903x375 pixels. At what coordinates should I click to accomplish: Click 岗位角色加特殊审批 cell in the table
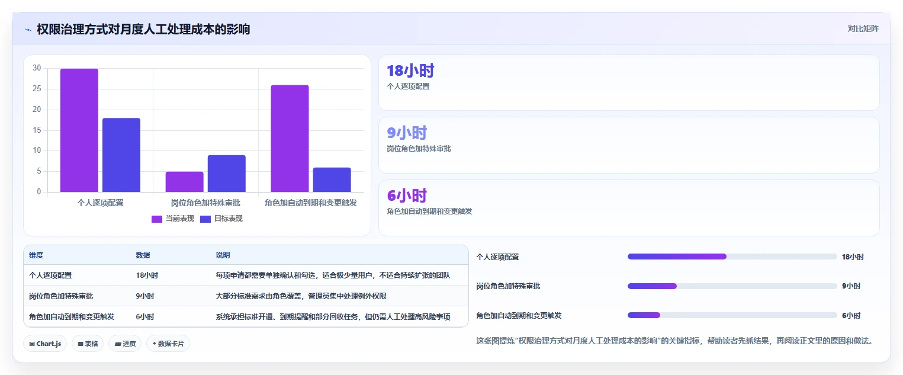pyautogui.click(x=61, y=296)
